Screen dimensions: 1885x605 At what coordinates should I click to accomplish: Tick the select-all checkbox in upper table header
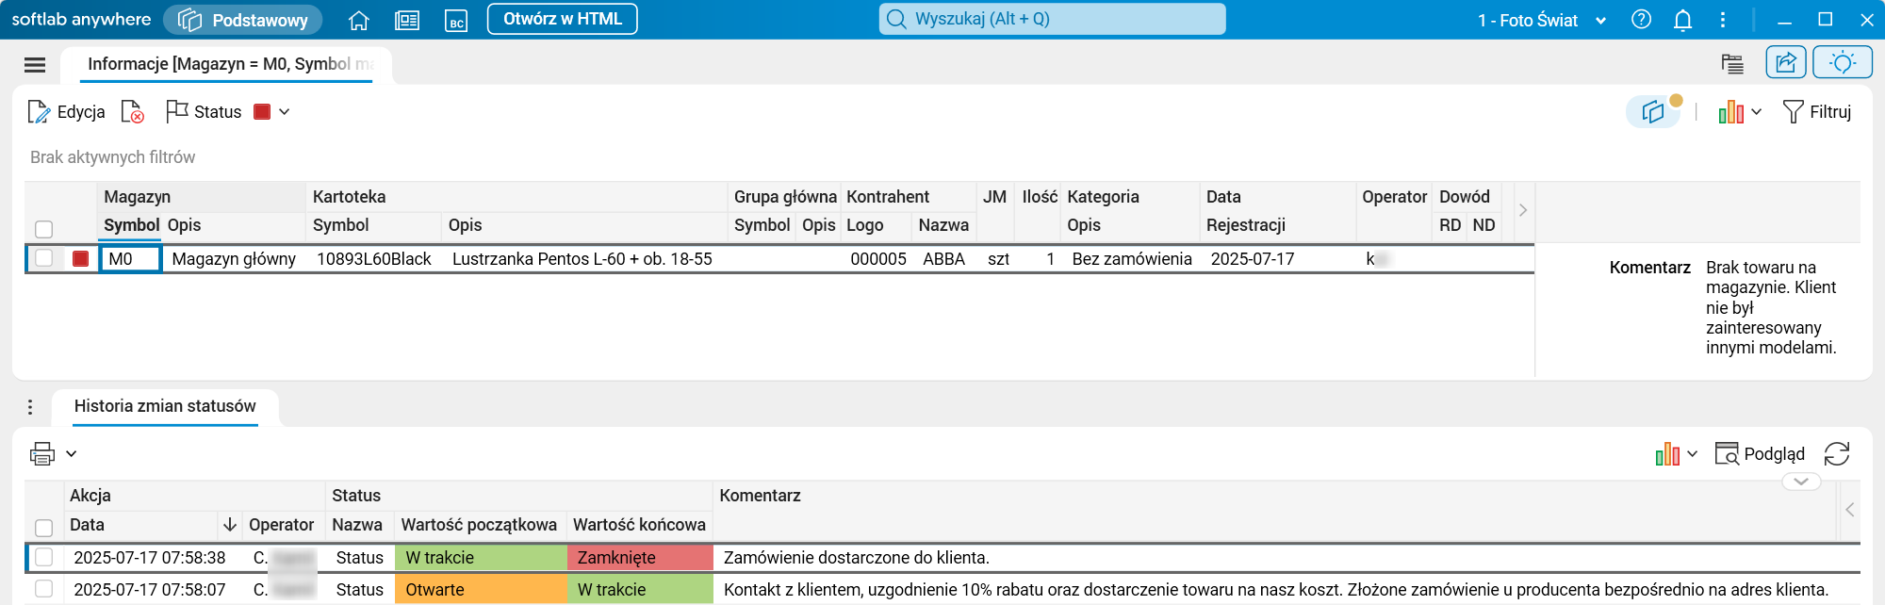(43, 229)
